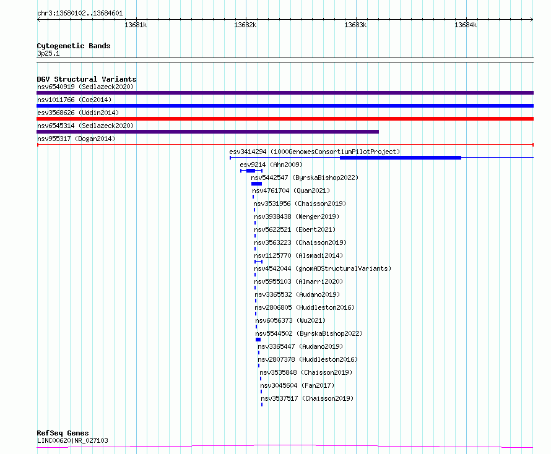Image resolution: width=551 pixels, height=454 pixels.
Task: Open nsv3537517 (Chaisson2019) variant
Action: click(307, 398)
